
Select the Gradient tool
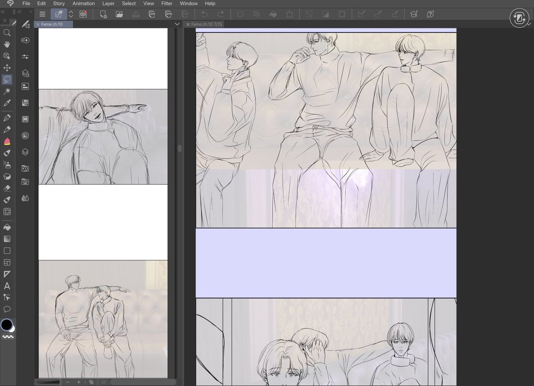tap(7, 239)
